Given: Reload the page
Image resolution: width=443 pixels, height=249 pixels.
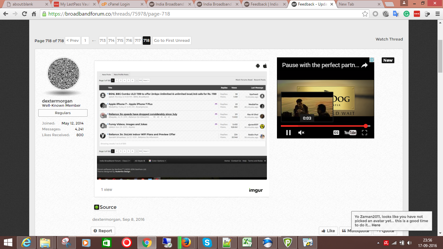Looking at the screenshot, I should 24,14.
